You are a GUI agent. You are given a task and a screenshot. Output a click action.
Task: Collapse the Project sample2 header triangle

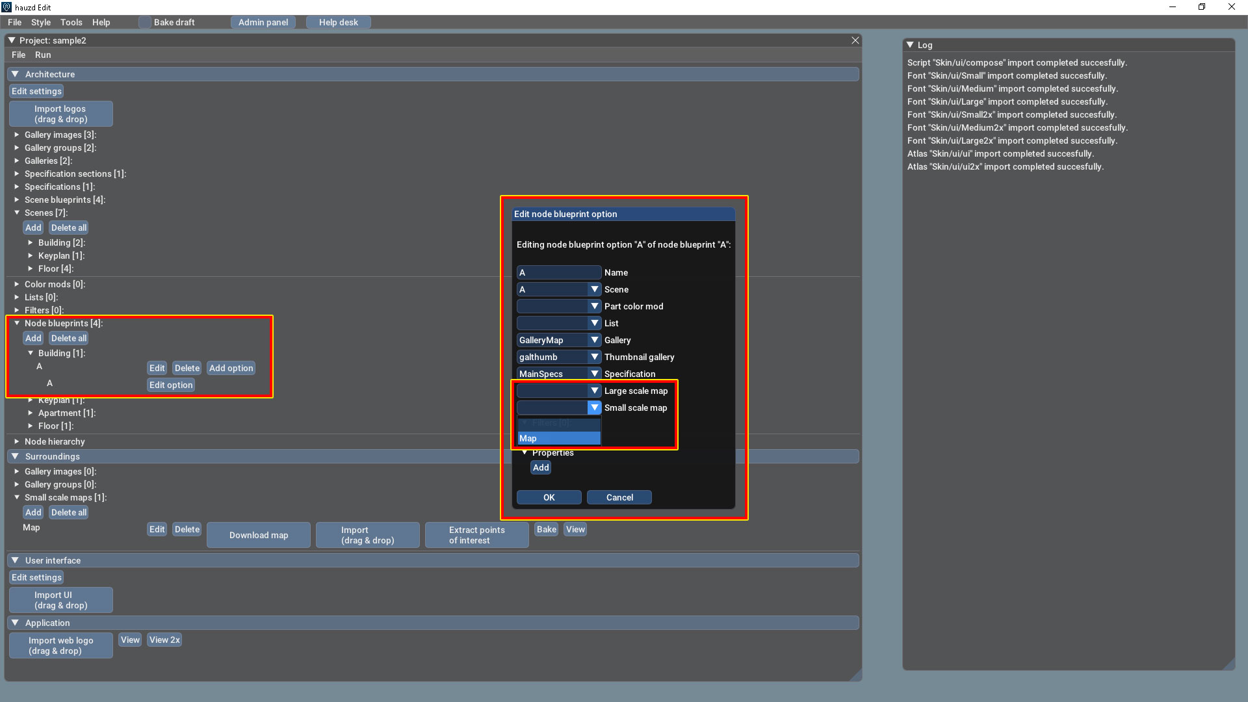click(12, 40)
